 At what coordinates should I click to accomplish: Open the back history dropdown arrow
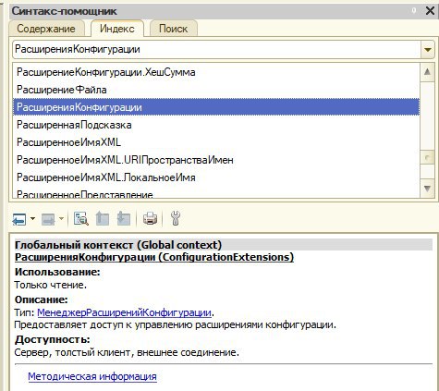(32, 219)
